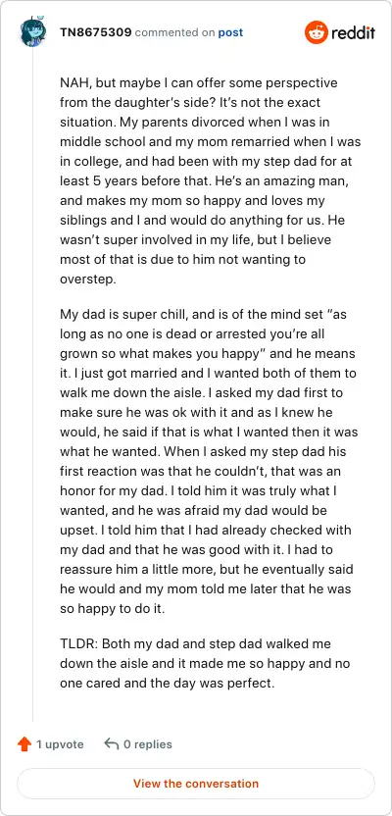
Task: Click the orange Reddit Snoo logo
Action: coord(317,32)
